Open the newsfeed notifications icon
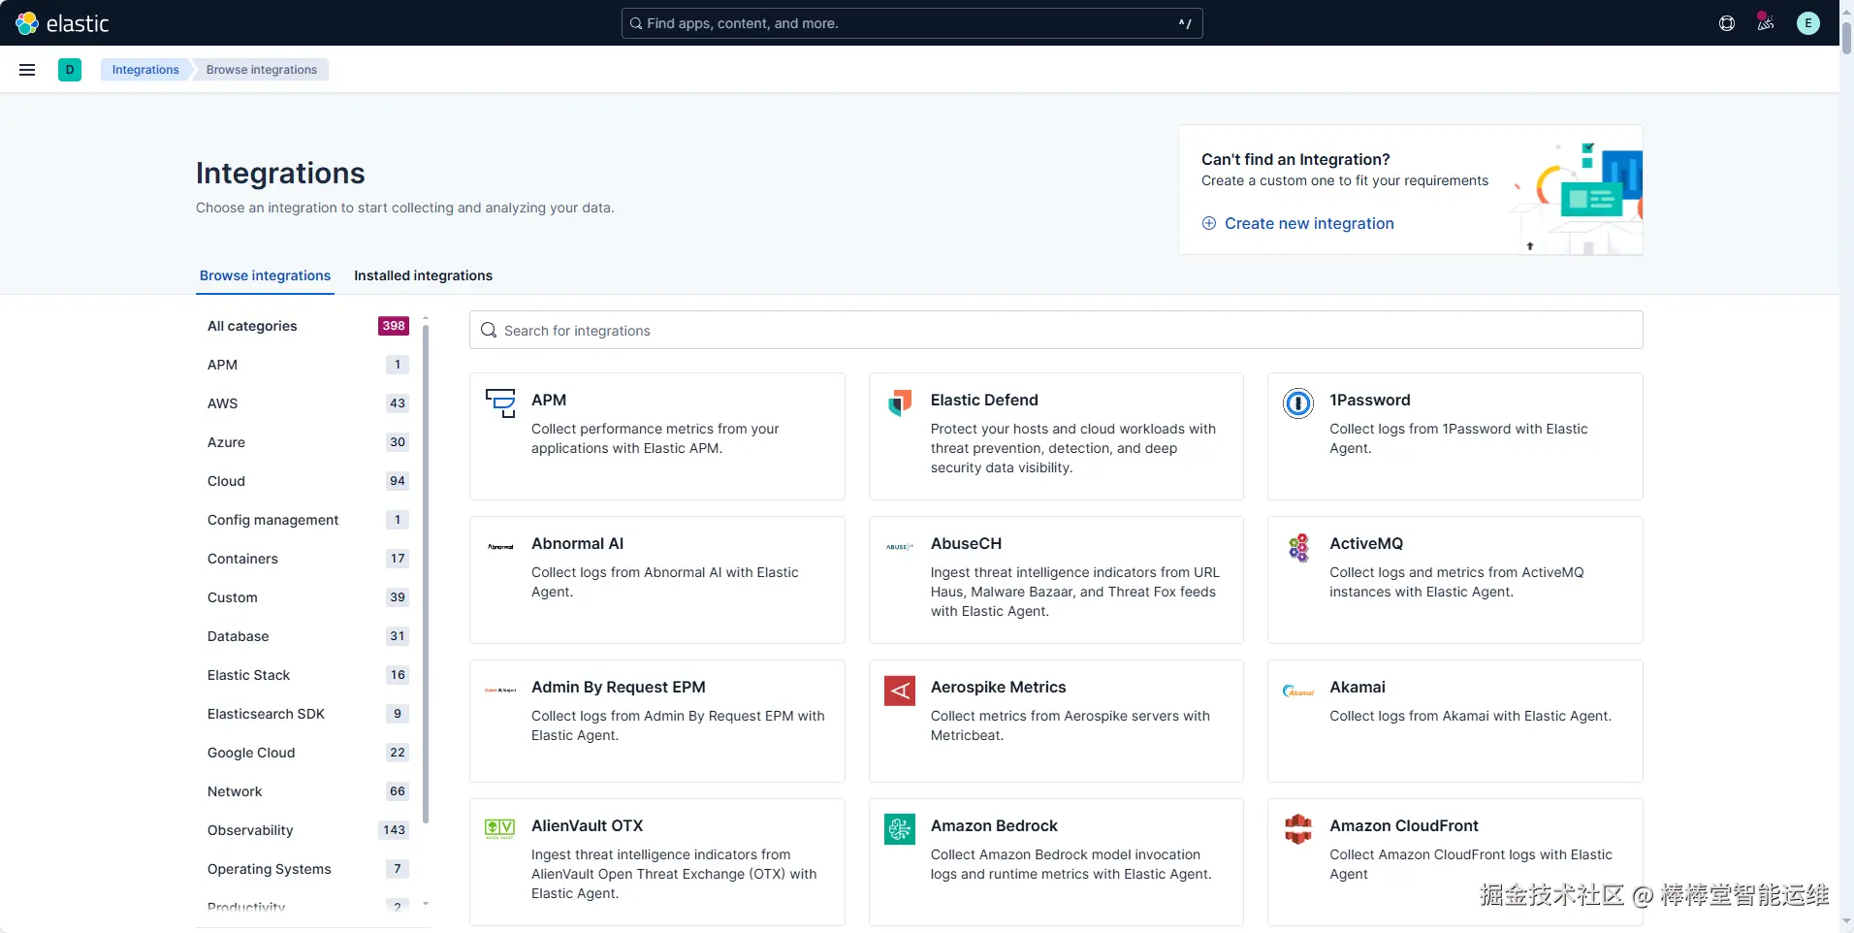 tap(1766, 23)
